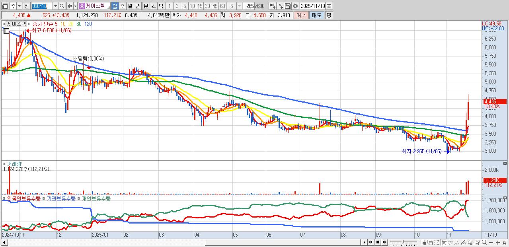Image resolution: width=509 pixels, height=247 pixels.
Task: Toggle the left side panel icon
Action: click(x=5, y=6)
